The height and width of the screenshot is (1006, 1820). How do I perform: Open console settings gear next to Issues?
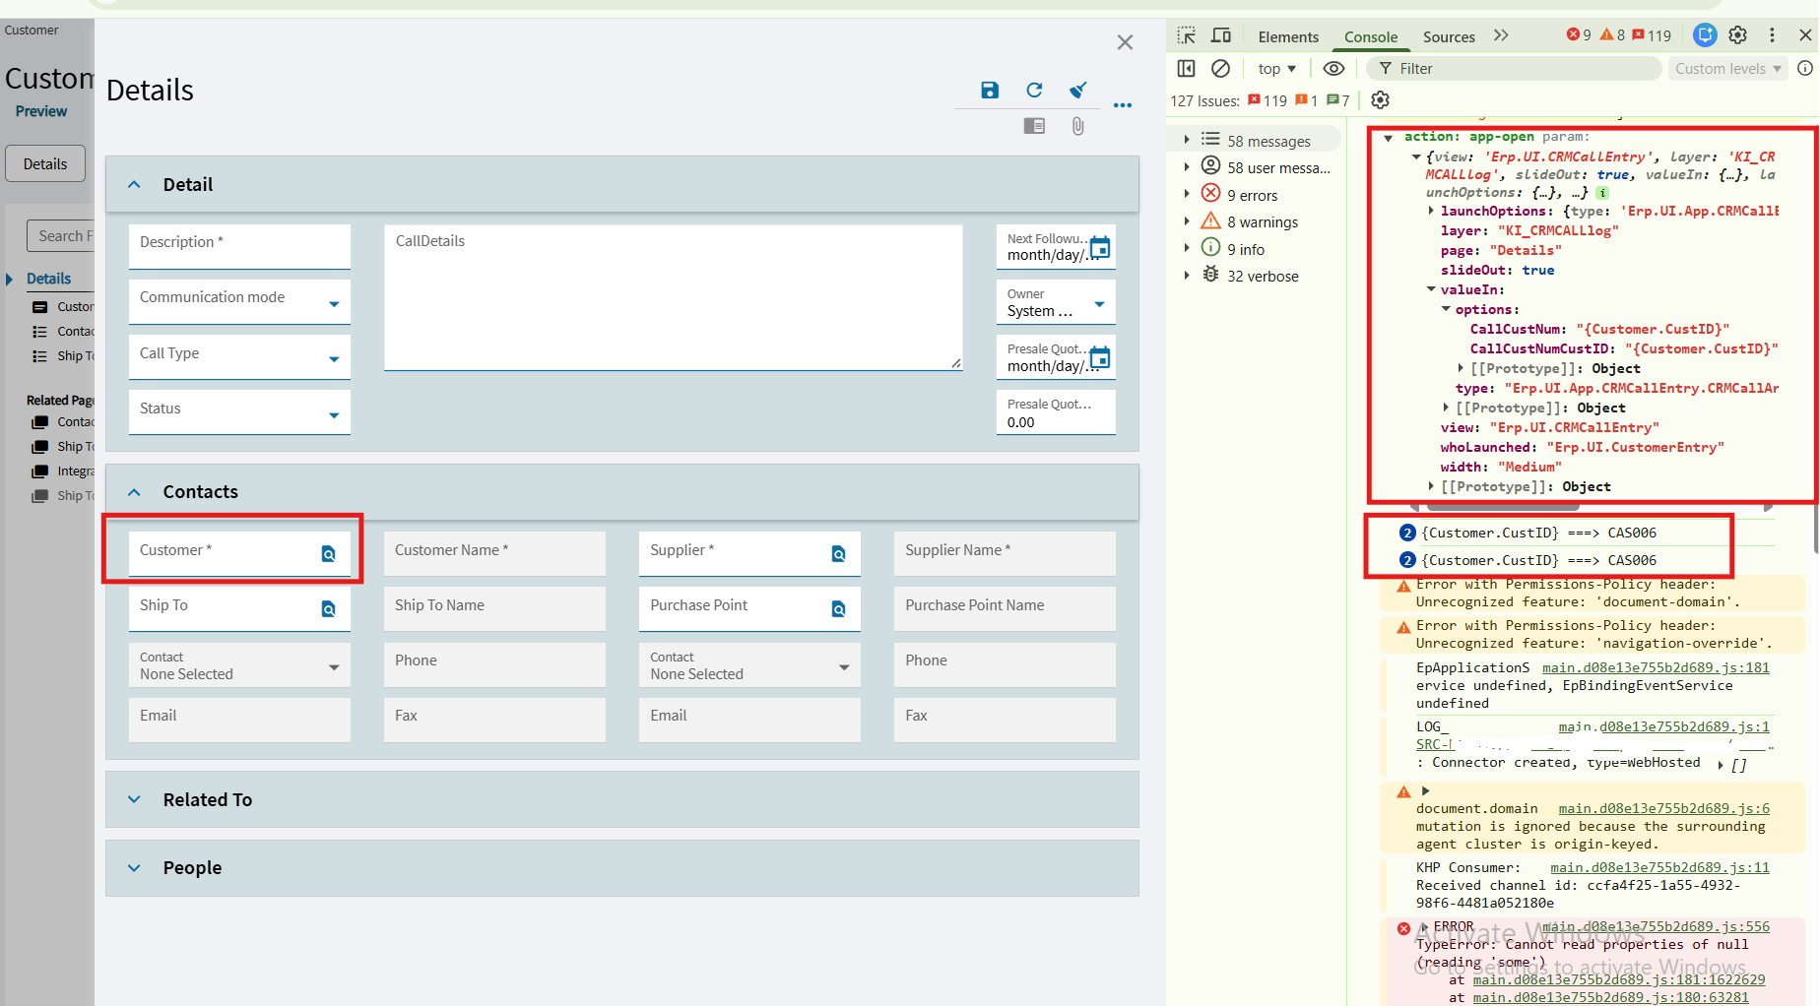pos(1381,100)
